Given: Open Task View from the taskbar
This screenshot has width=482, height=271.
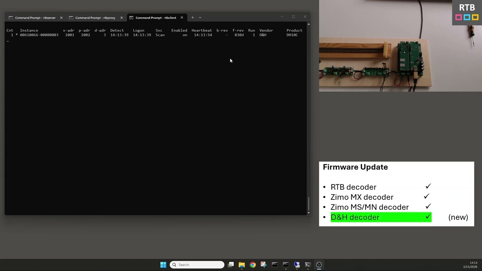Looking at the screenshot, I should pyautogui.click(x=231, y=265).
